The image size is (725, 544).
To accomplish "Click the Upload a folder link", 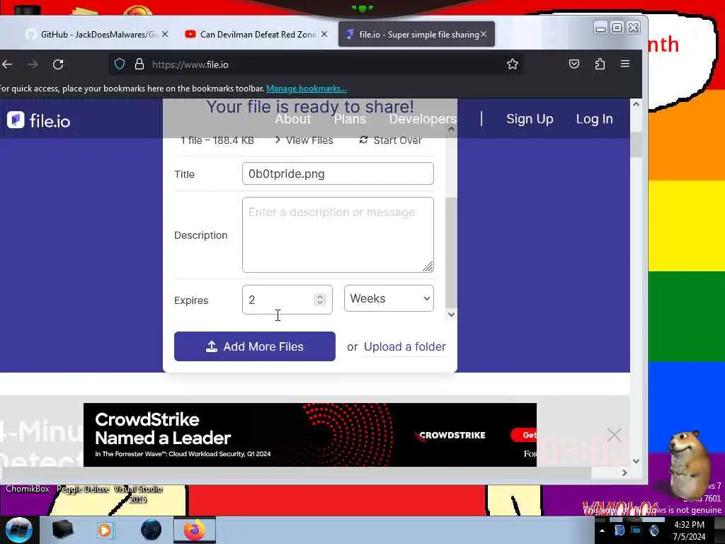I will 404,346.
